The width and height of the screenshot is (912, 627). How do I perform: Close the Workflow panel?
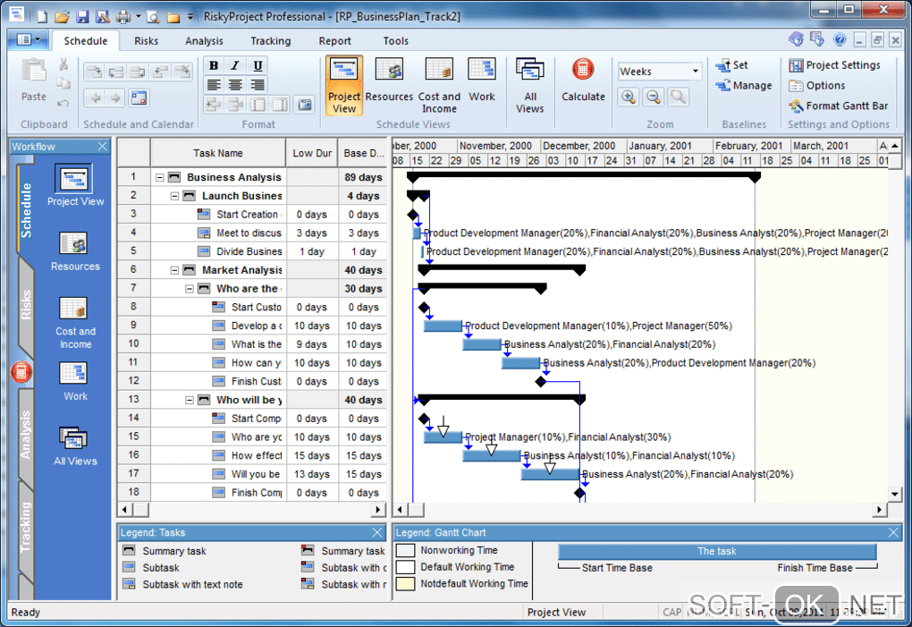102,146
